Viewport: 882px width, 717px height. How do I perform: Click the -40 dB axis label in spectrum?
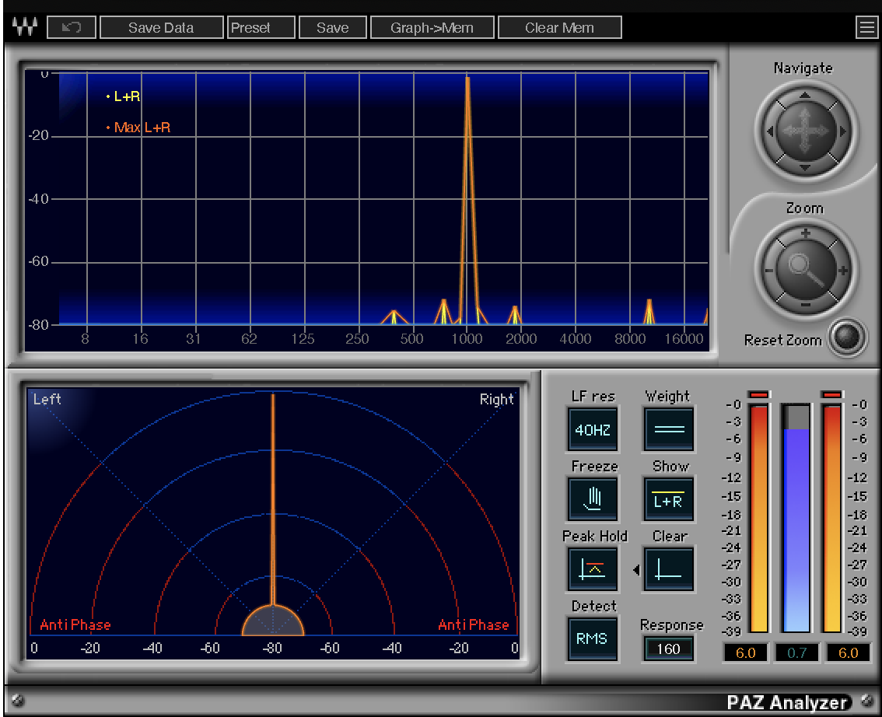point(39,199)
